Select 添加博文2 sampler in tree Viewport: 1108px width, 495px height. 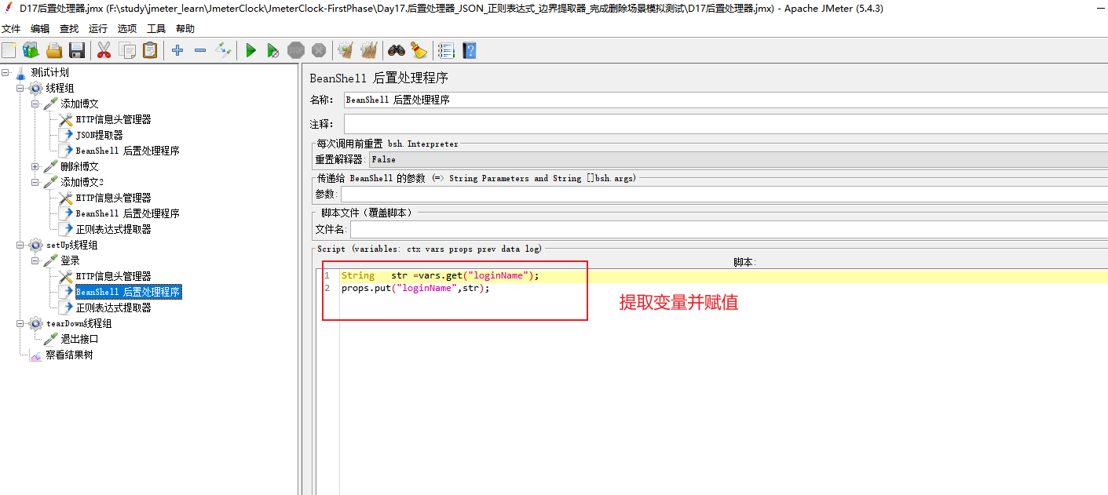pyautogui.click(x=82, y=182)
